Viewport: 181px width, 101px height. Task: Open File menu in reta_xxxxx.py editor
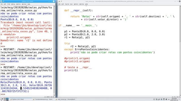(x=59, y=4)
